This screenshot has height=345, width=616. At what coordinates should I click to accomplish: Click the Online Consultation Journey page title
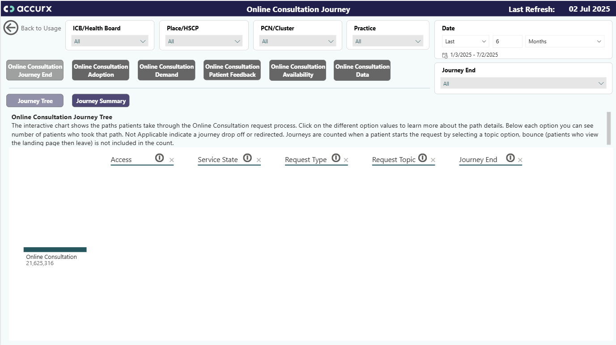point(298,9)
